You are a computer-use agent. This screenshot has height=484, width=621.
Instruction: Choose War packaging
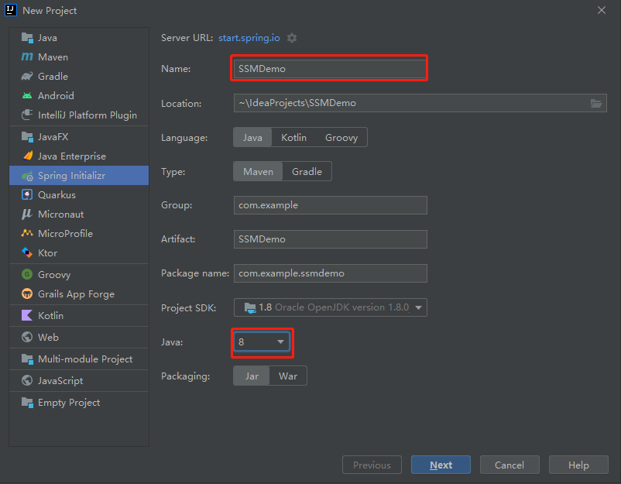[288, 376]
